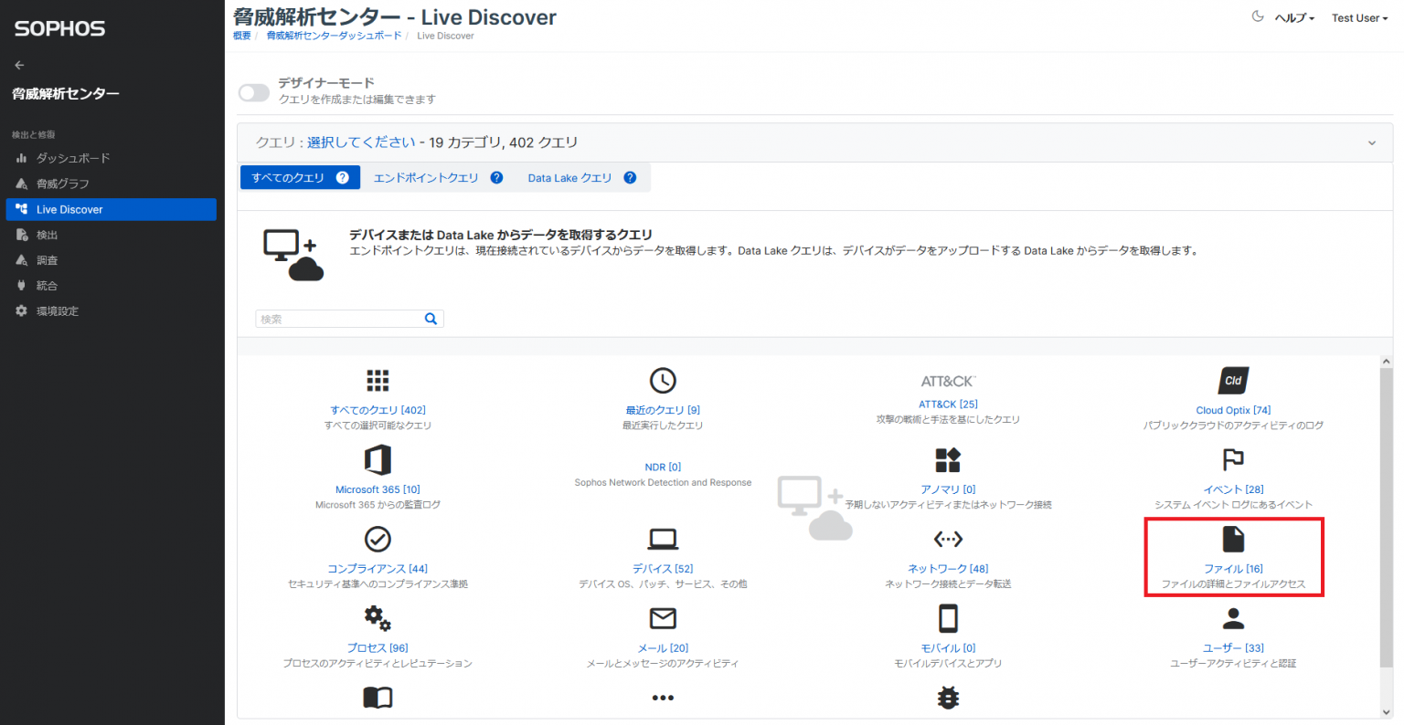The height and width of the screenshot is (725, 1404).
Task: Click the ネットワーク [48] link
Action: tap(948, 569)
